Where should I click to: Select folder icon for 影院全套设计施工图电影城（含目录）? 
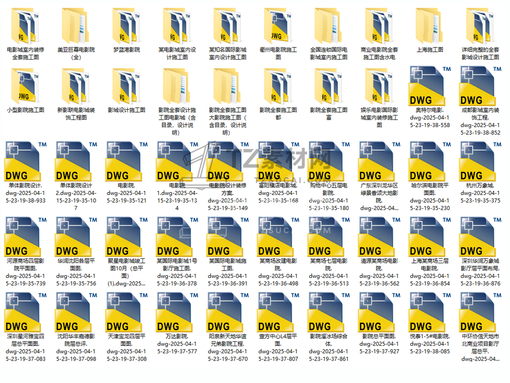tap(177, 86)
